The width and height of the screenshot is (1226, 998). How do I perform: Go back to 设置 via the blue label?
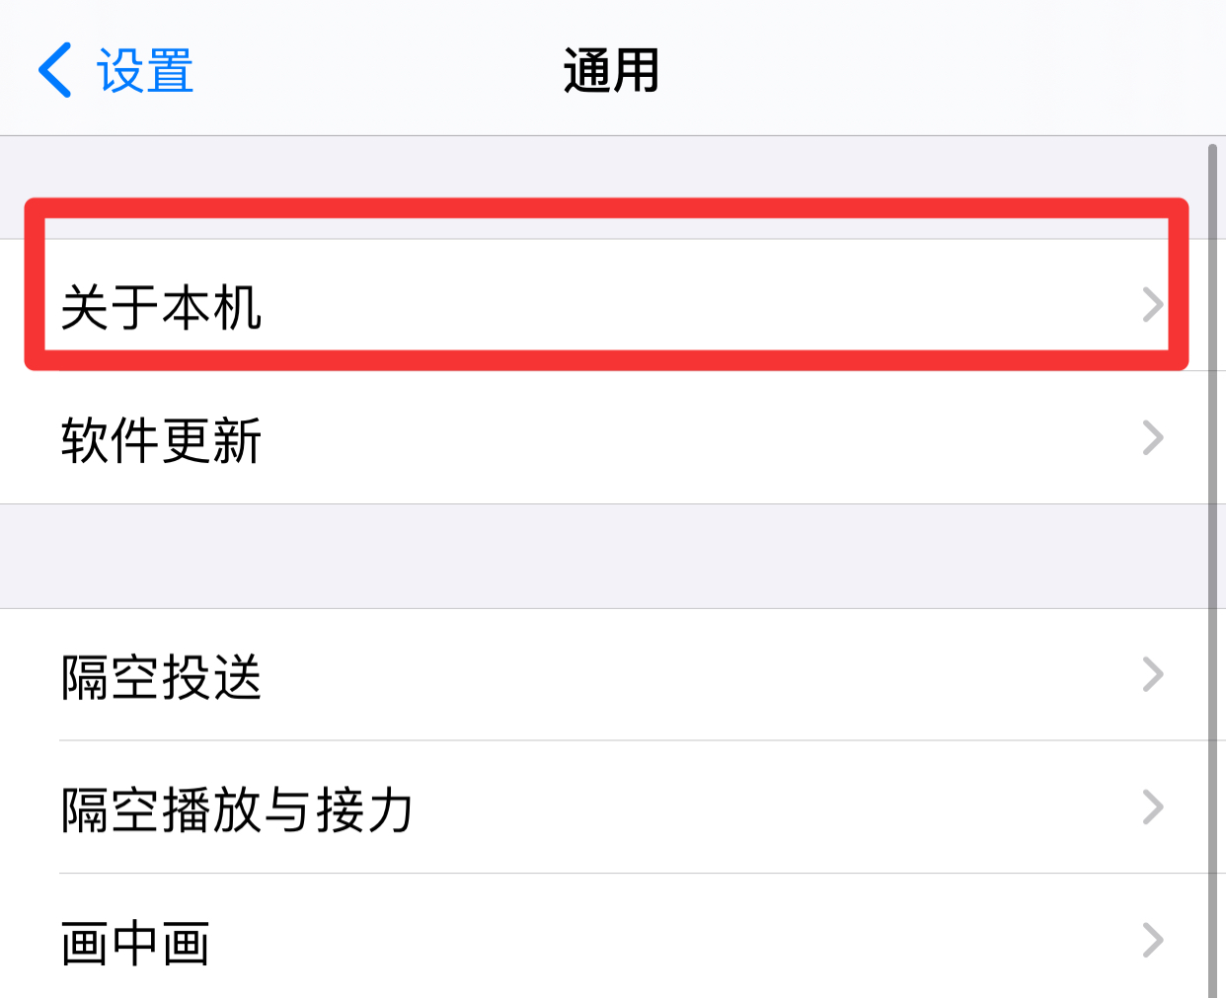(x=144, y=71)
